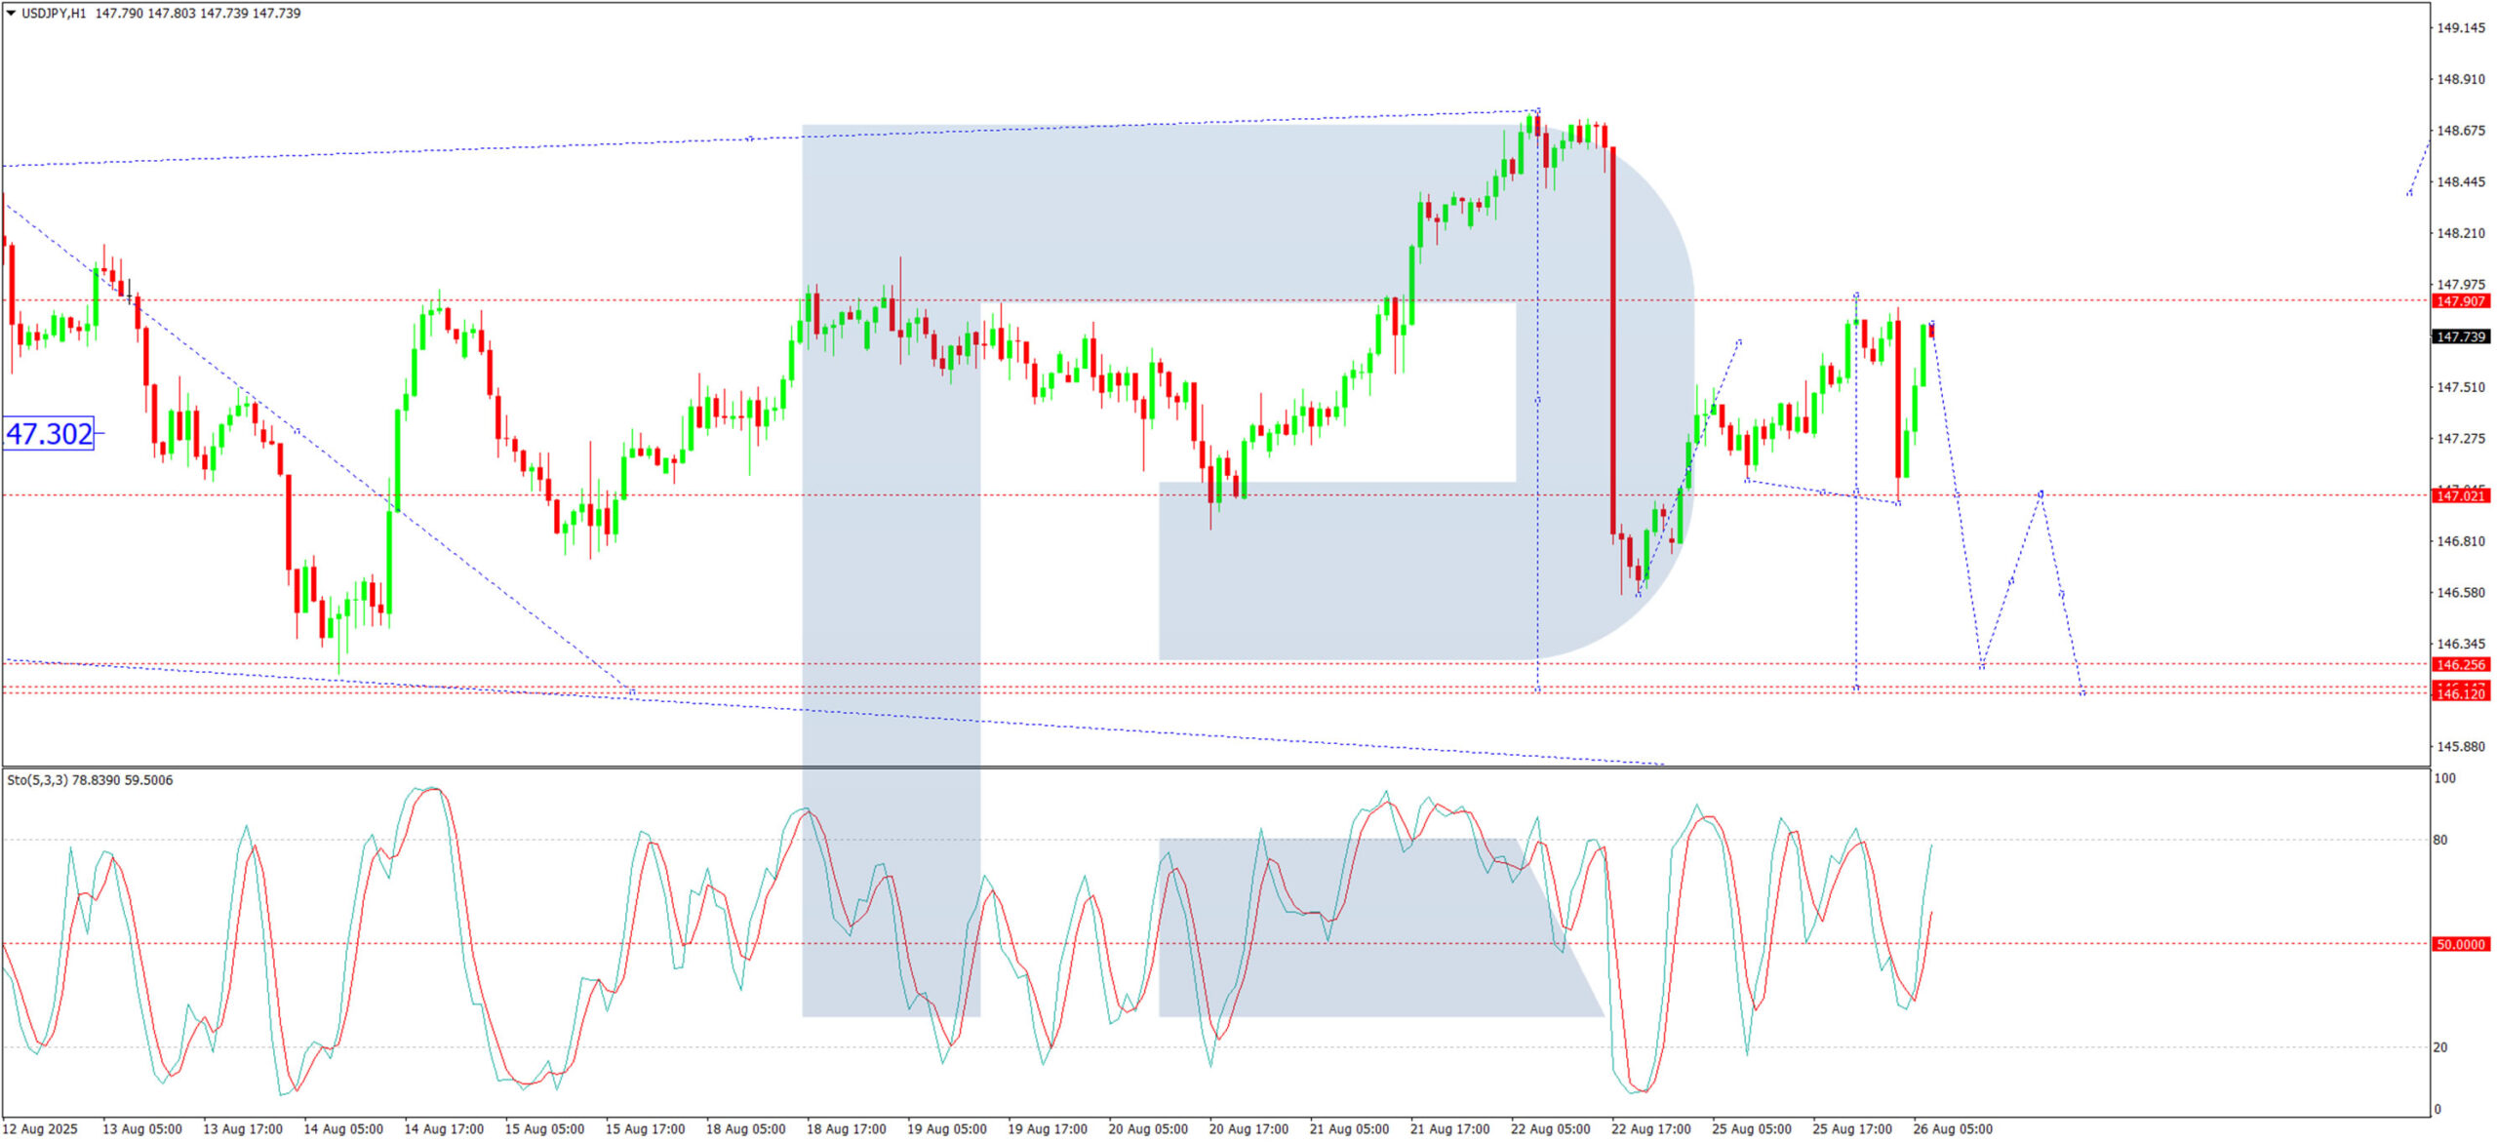
Task: Click the 26 Aug 05:00 time label
Action: [x=1952, y=1129]
